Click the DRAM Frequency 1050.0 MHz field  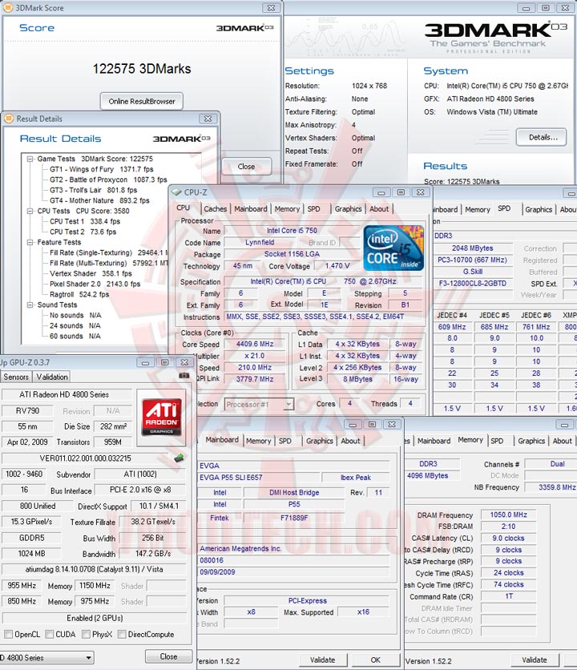[508, 515]
